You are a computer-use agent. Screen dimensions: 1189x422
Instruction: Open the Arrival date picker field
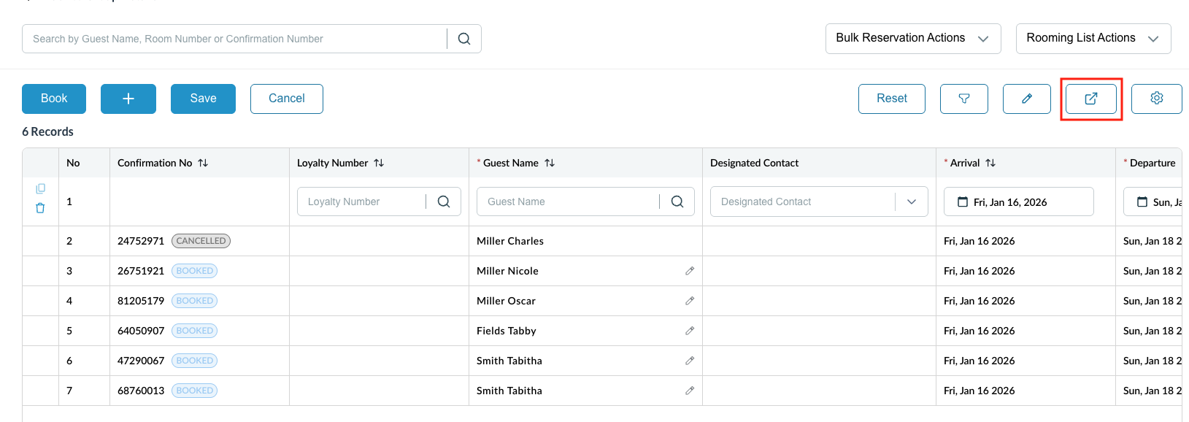pos(1018,202)
